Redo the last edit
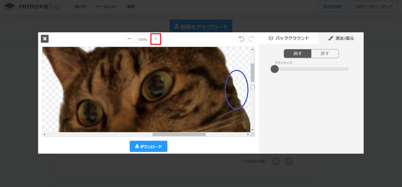Image resolution: width=402 pixels, height=187 pixels. point(251,39)
